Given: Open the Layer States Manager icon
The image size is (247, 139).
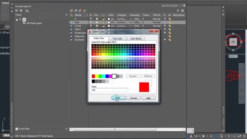Looking at the screenshot, I should [27, 10].
